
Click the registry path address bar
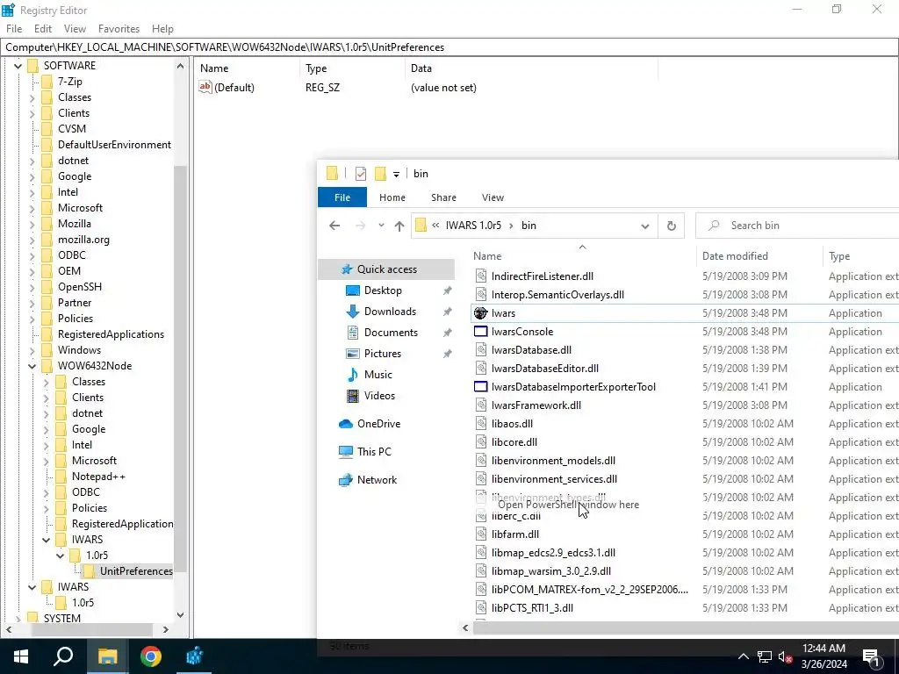(449, 47)
